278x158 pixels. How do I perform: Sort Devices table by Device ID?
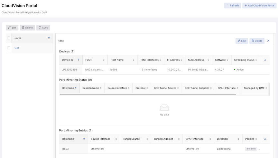[71, 60]
